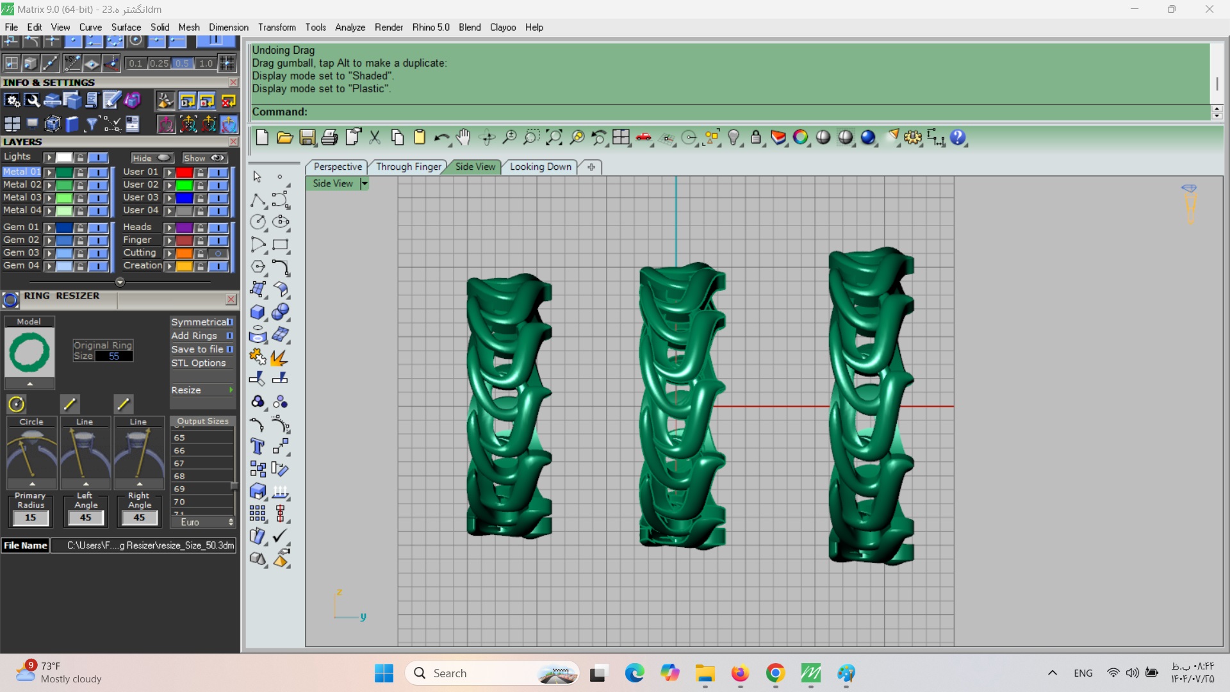Image resolution: width=1230 pixels, height=692 pixels.
Task: Click the Circle curve tool icon
Action: (258, 222)
